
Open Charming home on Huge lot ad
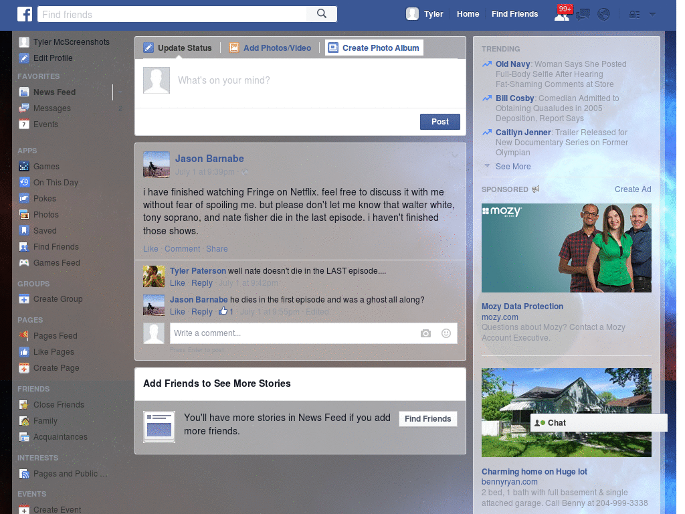[534, 472]
